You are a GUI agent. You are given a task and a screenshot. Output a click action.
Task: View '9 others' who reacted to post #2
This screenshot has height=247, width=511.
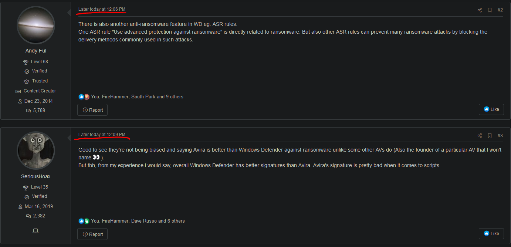pos(175,97)
